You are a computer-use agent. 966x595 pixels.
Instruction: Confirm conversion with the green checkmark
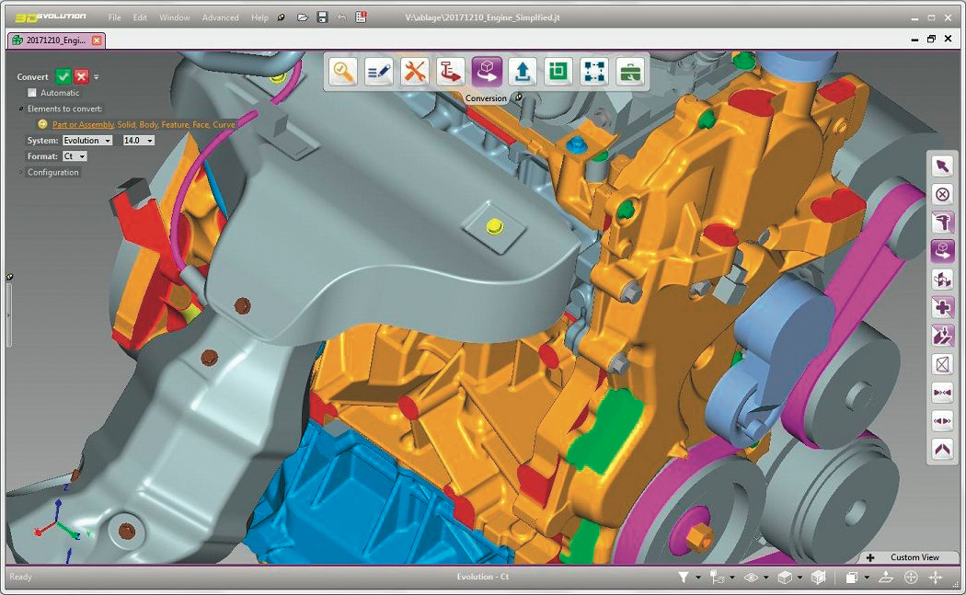tap(63, 77)
